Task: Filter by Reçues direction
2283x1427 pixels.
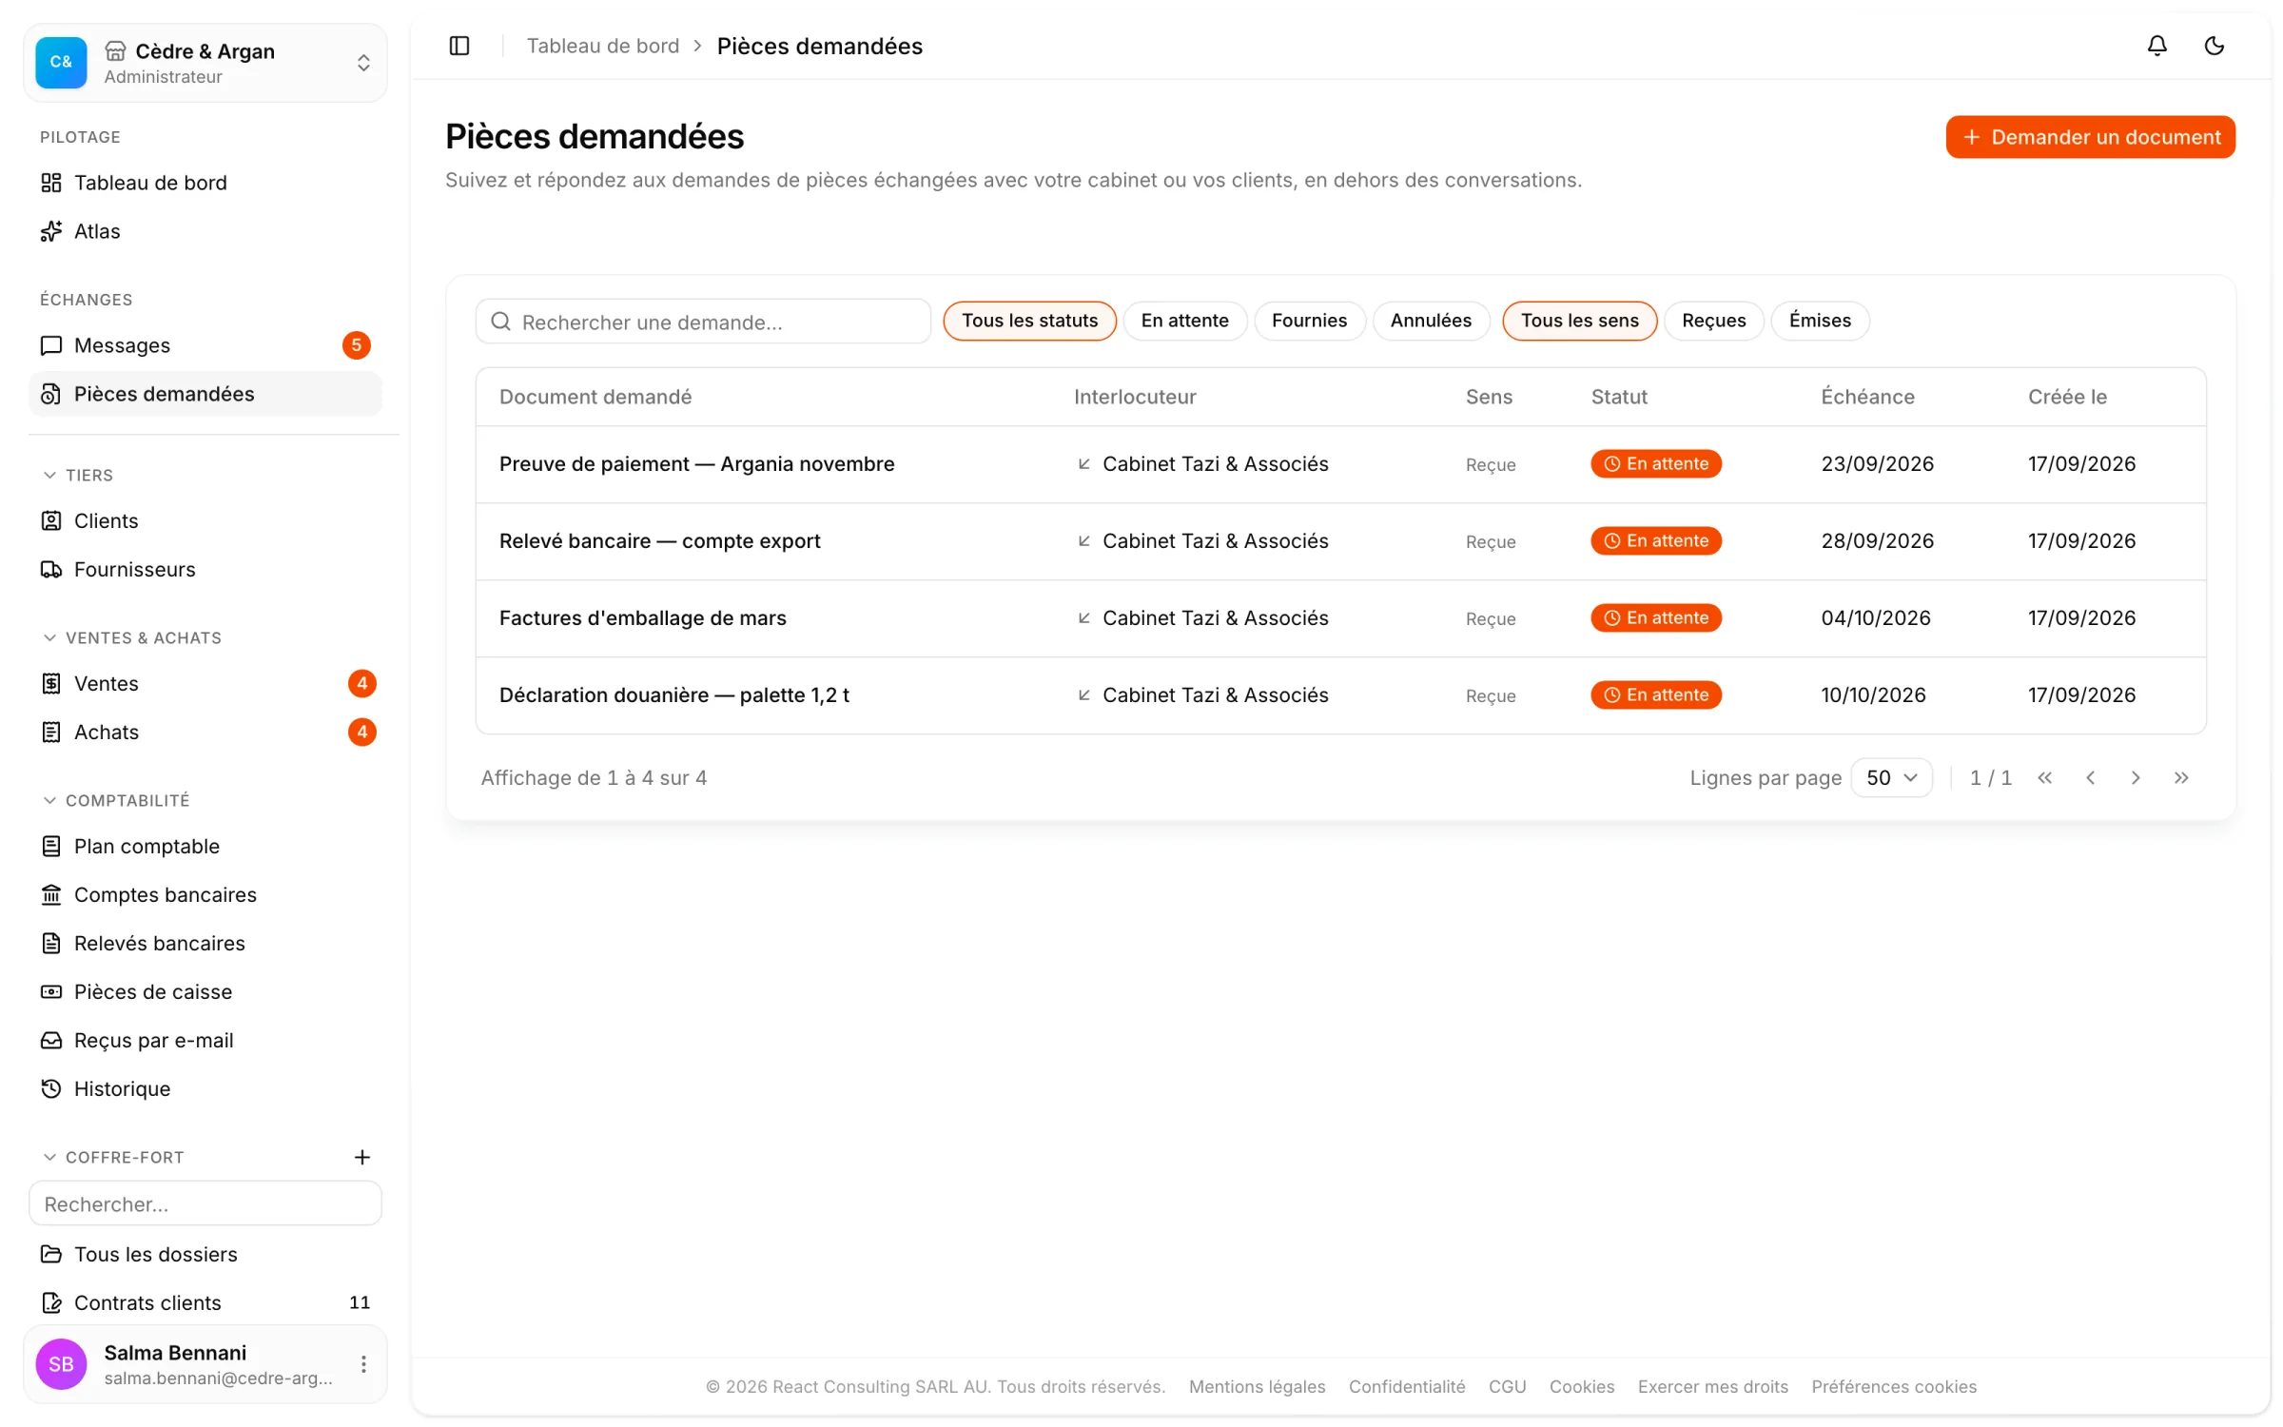Action: (x=1713, y=321)
